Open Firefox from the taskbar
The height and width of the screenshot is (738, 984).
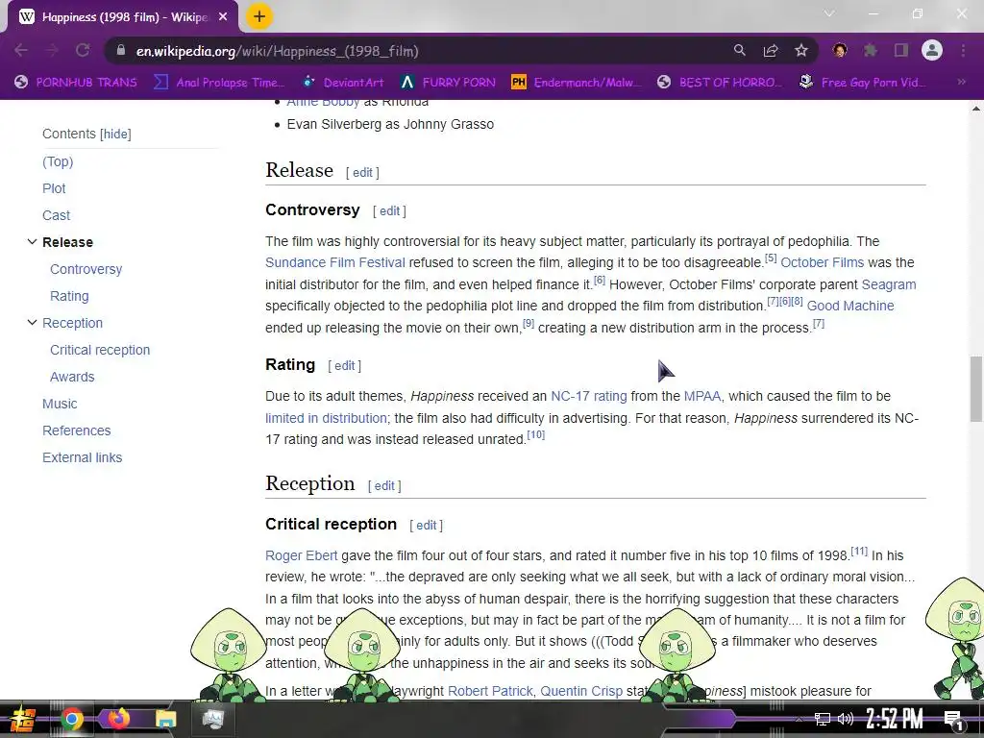pos(118,719)
